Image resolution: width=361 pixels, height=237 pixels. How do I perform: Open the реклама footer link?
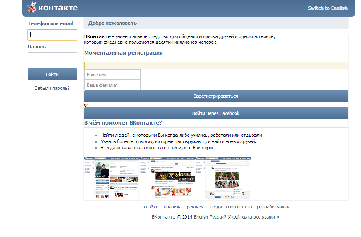[196, 207]
